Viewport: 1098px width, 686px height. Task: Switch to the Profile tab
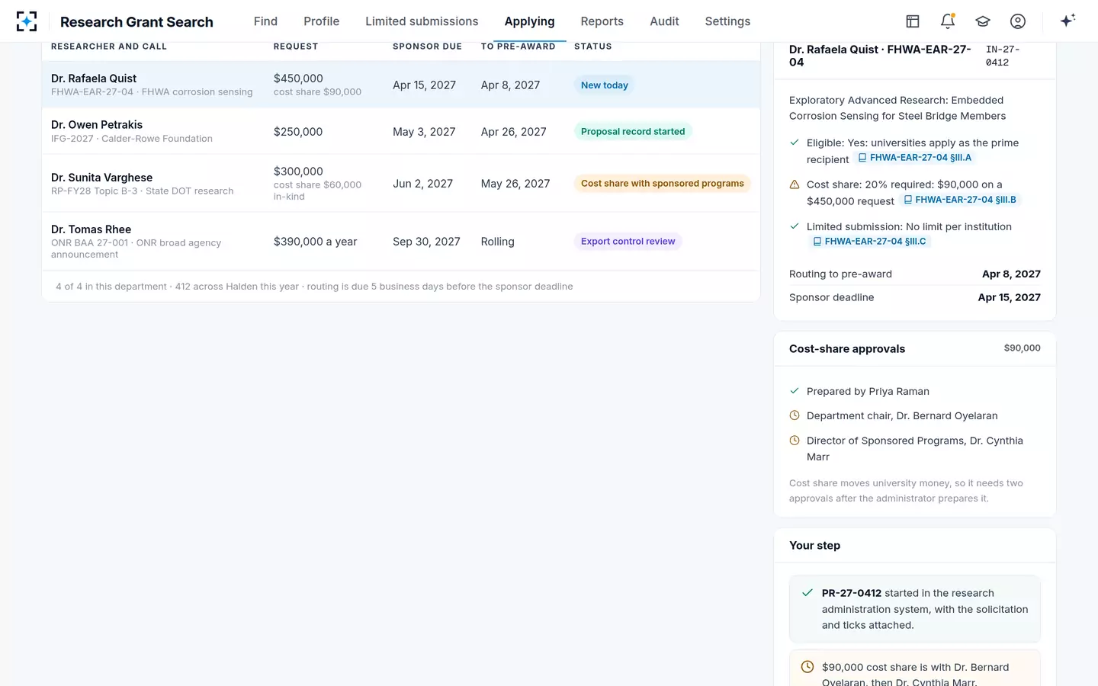click(x=322, y=21)
